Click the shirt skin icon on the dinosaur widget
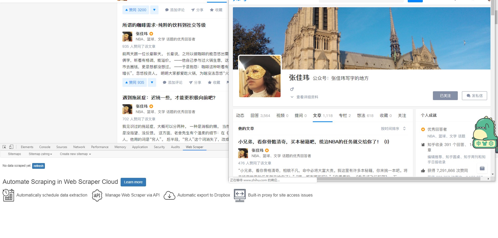The height and width of the screenshot is (238, 498). 485,144
